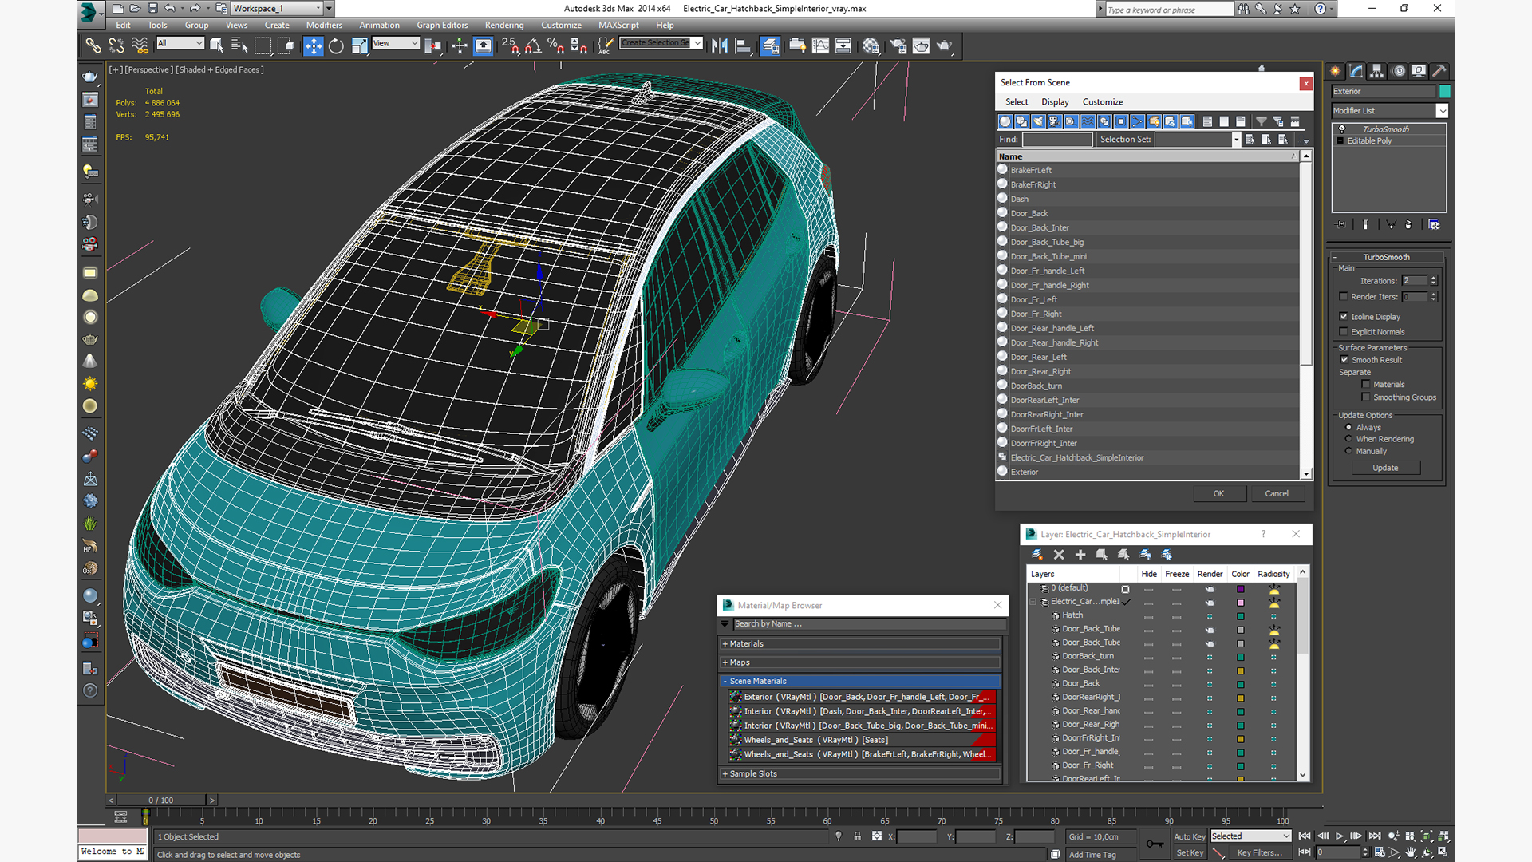
Task: Click Go to End playback button
Action: click(1375, 836)
